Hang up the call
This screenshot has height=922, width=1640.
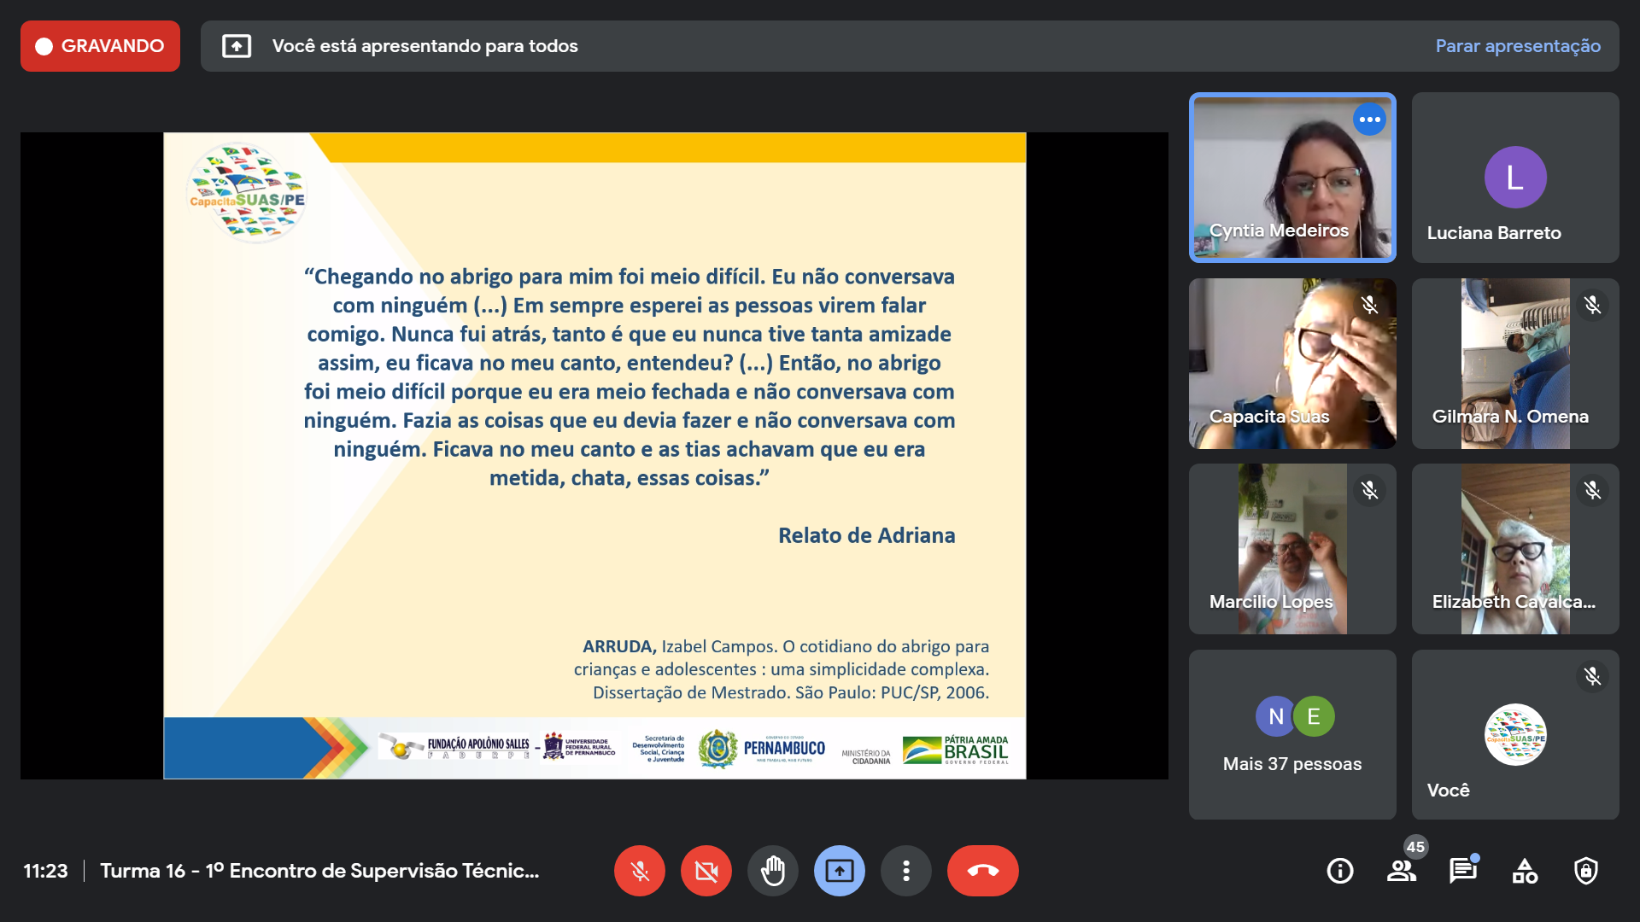point(982,871)
